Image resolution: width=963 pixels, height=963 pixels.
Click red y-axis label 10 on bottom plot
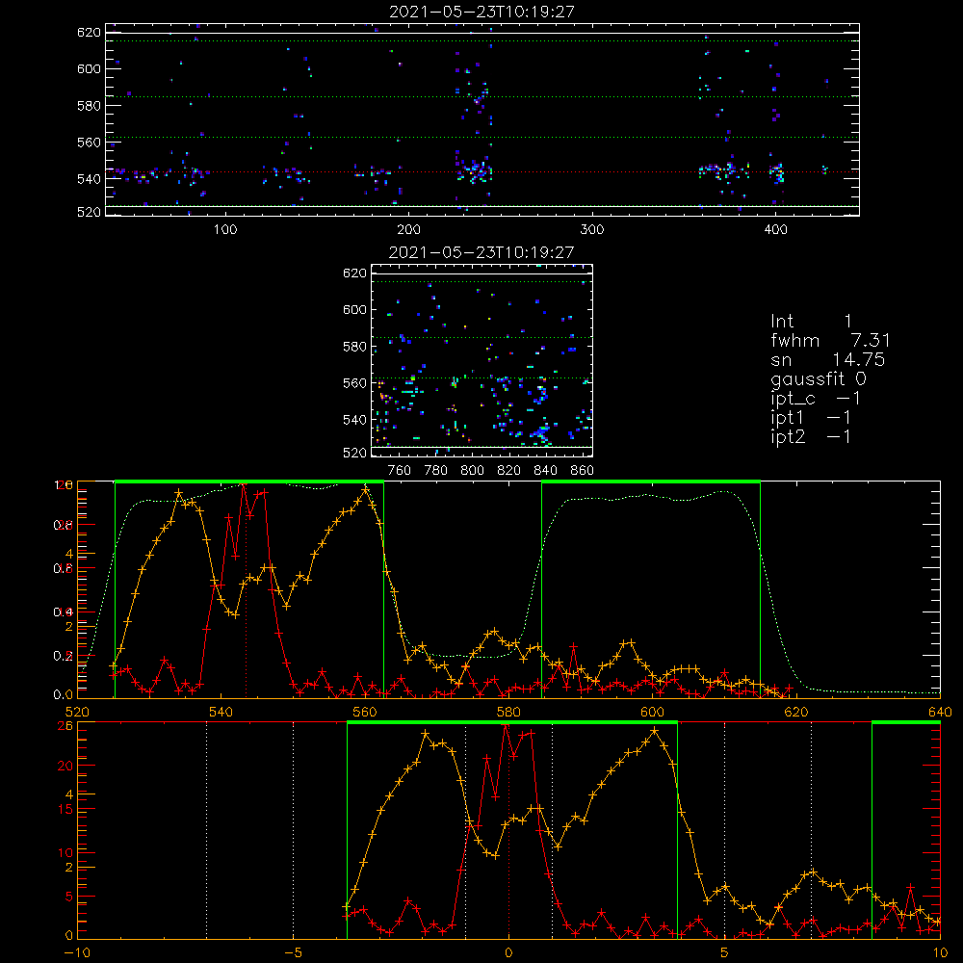65,853
